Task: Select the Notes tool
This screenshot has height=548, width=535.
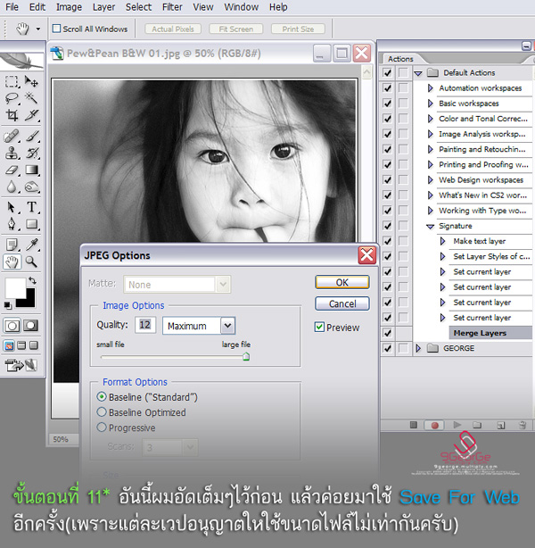Action: 12,245
